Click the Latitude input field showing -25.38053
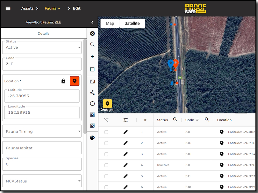 point(42,96)
